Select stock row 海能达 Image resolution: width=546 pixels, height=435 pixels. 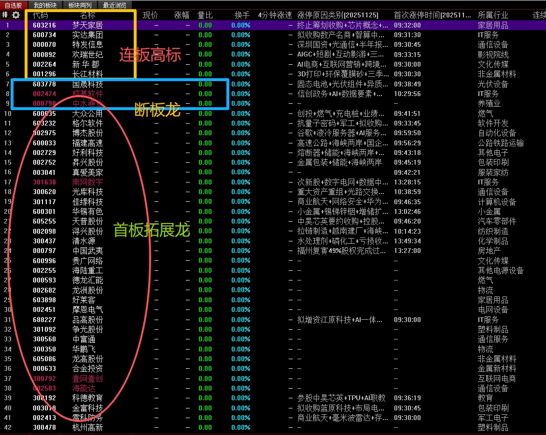tap(273, 388)
